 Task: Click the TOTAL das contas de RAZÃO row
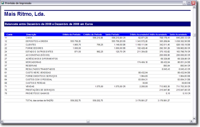(97, 100)
